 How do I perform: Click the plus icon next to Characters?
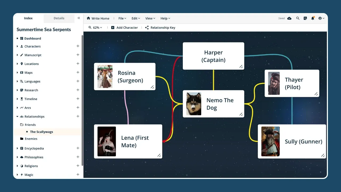(78, 46)
